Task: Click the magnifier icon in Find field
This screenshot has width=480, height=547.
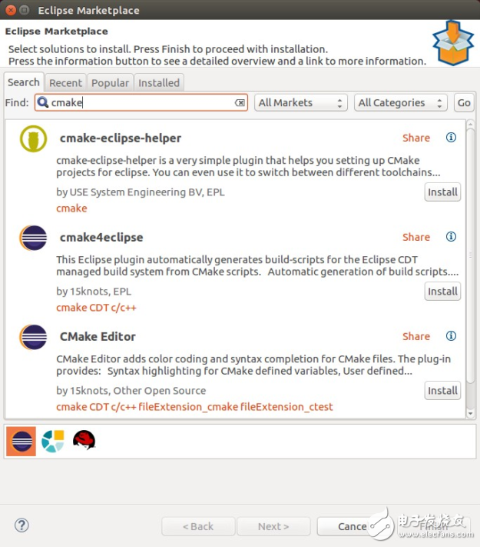Action: click(x=42, y=102)
